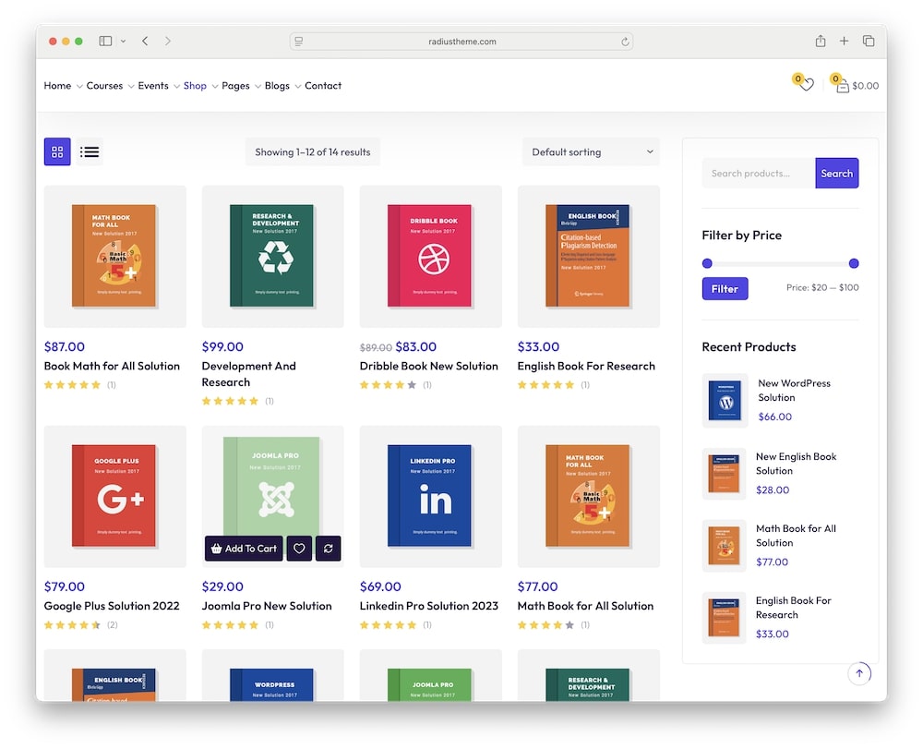This screenshot has height=749, width=923.
Task: Click the price Filter button
Action: click(x=725, y=288)
